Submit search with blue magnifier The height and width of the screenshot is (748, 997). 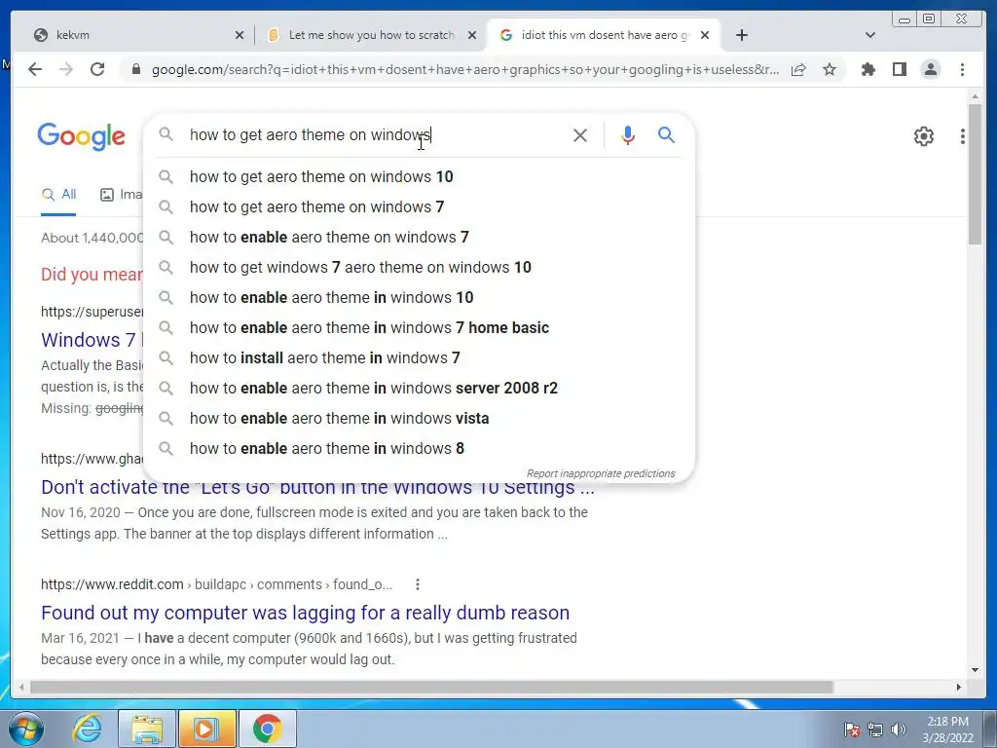(x=666, y=134)
